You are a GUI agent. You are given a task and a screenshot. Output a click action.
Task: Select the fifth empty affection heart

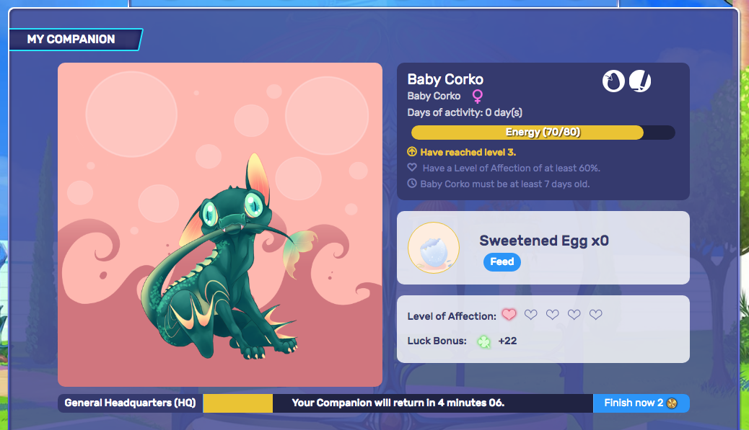coord(596,315)
